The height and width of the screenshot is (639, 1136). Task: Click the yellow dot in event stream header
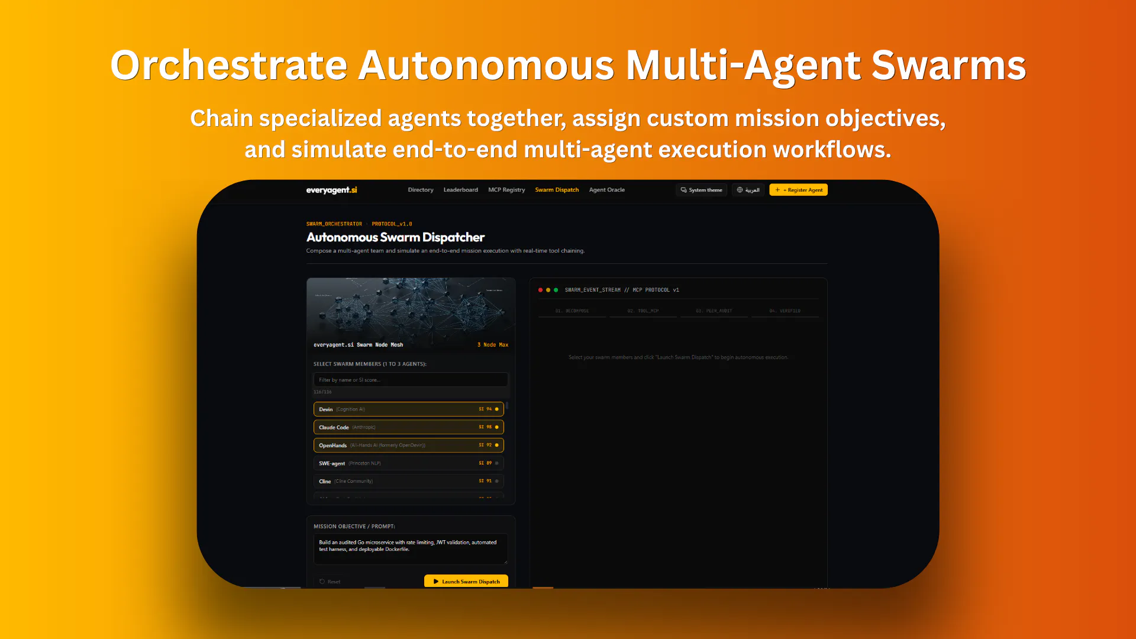click(548, 290)
